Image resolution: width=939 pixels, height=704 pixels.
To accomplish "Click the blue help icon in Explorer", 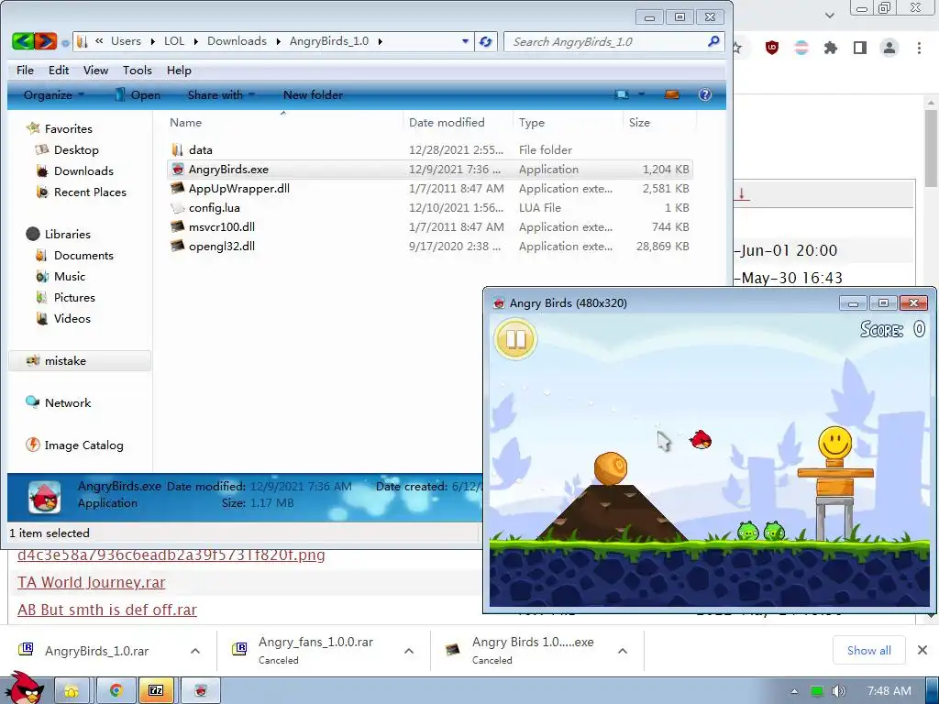I will point(705,94).
